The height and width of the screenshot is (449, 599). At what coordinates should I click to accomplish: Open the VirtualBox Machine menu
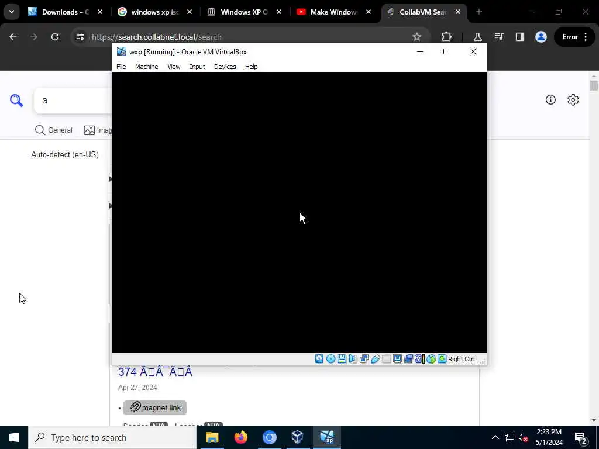147,67
